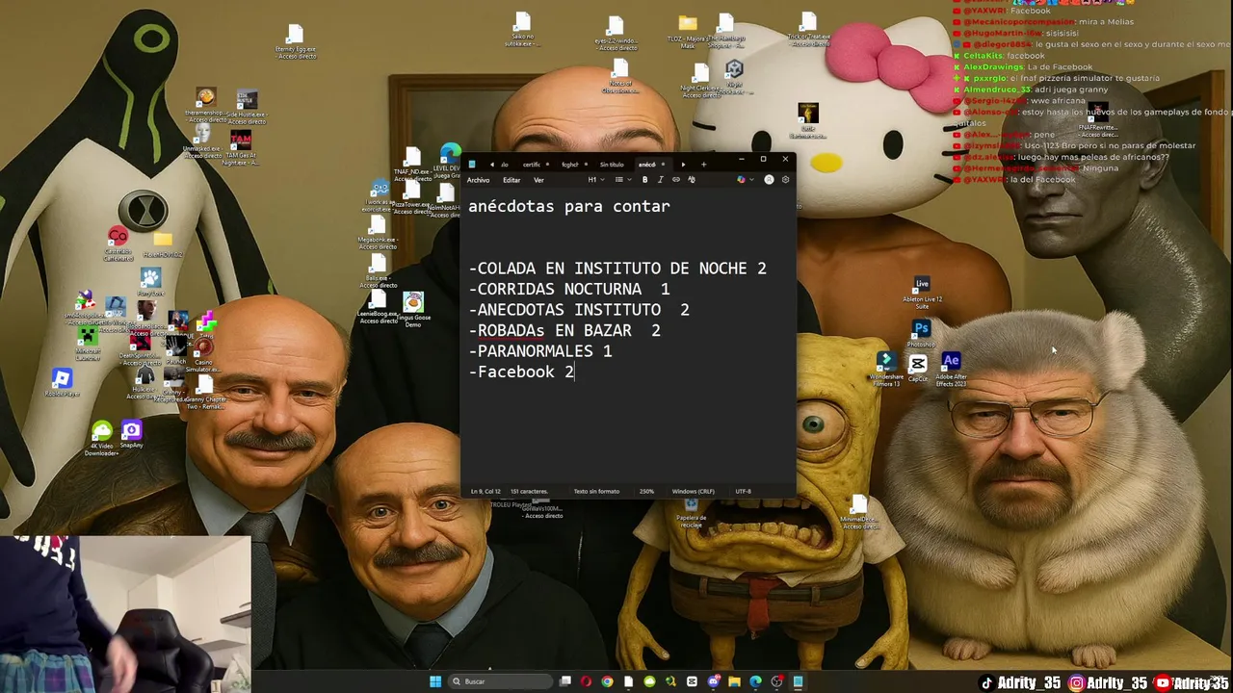Open Opera browser from the taskbar

coord(586,681)
